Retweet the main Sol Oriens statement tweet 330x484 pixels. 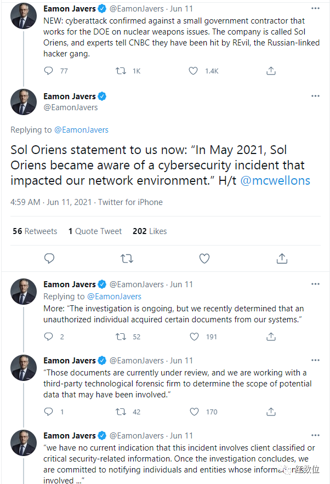coord(127,258)
